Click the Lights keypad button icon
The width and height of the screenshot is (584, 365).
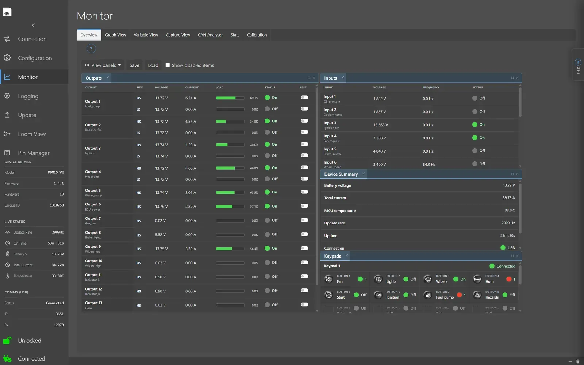click(x=378, y=279)
